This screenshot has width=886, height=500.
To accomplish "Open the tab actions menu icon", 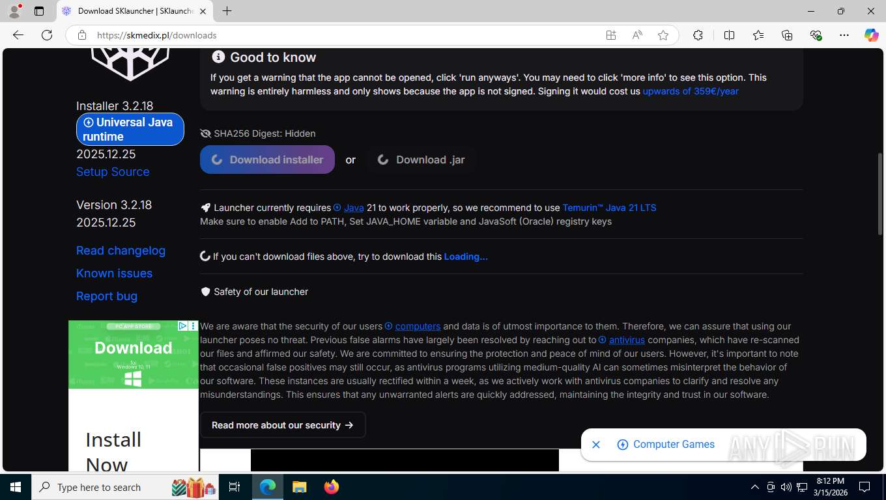I will (39, 11).
